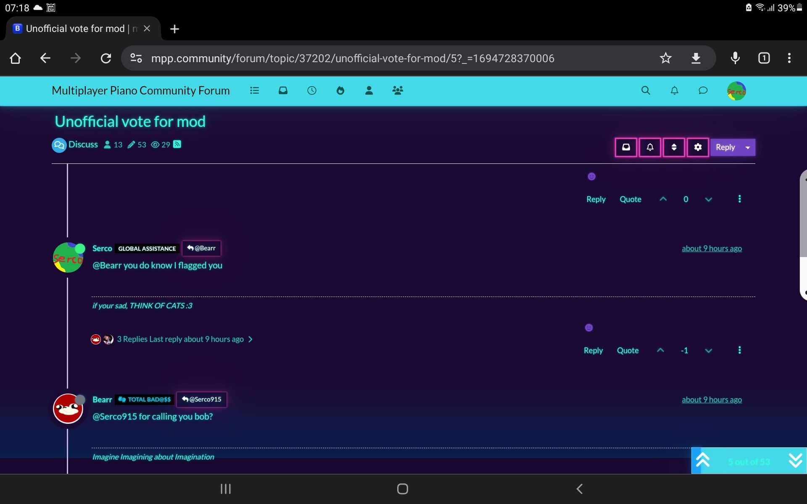Downvote the post with score 0
This screenshot has width=807, height=504.
coord(709,199)
